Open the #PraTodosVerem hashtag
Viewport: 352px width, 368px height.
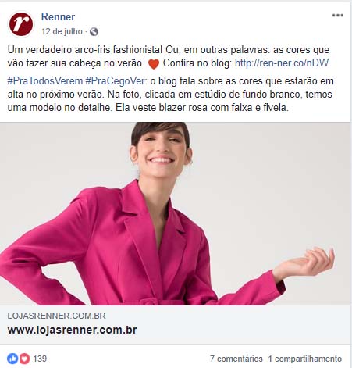click(x=45, y=81)
